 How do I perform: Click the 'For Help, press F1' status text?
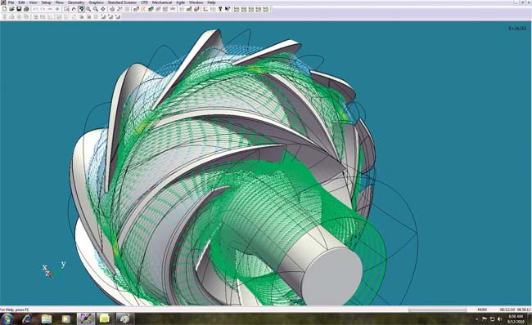14,309
